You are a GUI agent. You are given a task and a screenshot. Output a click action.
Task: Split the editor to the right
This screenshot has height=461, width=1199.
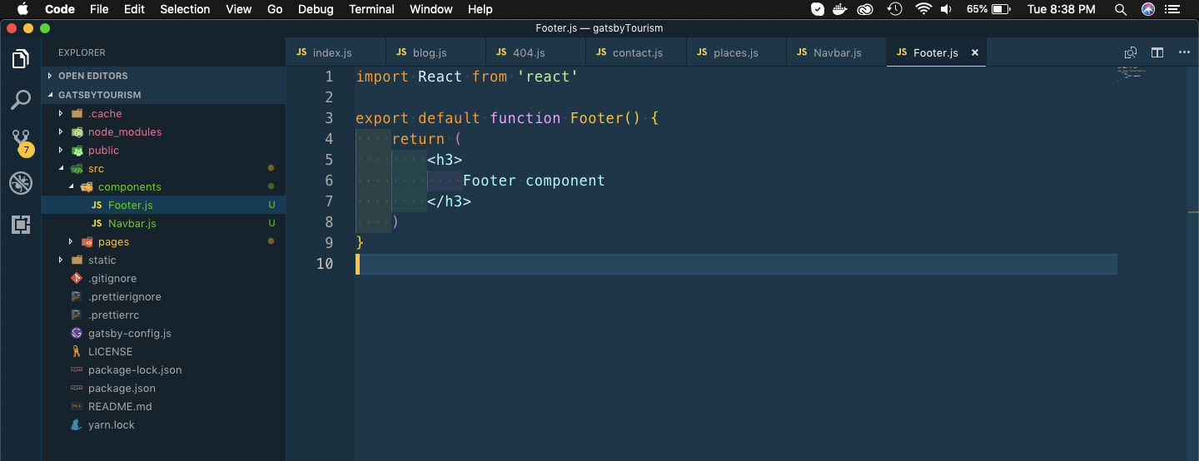1157,52
